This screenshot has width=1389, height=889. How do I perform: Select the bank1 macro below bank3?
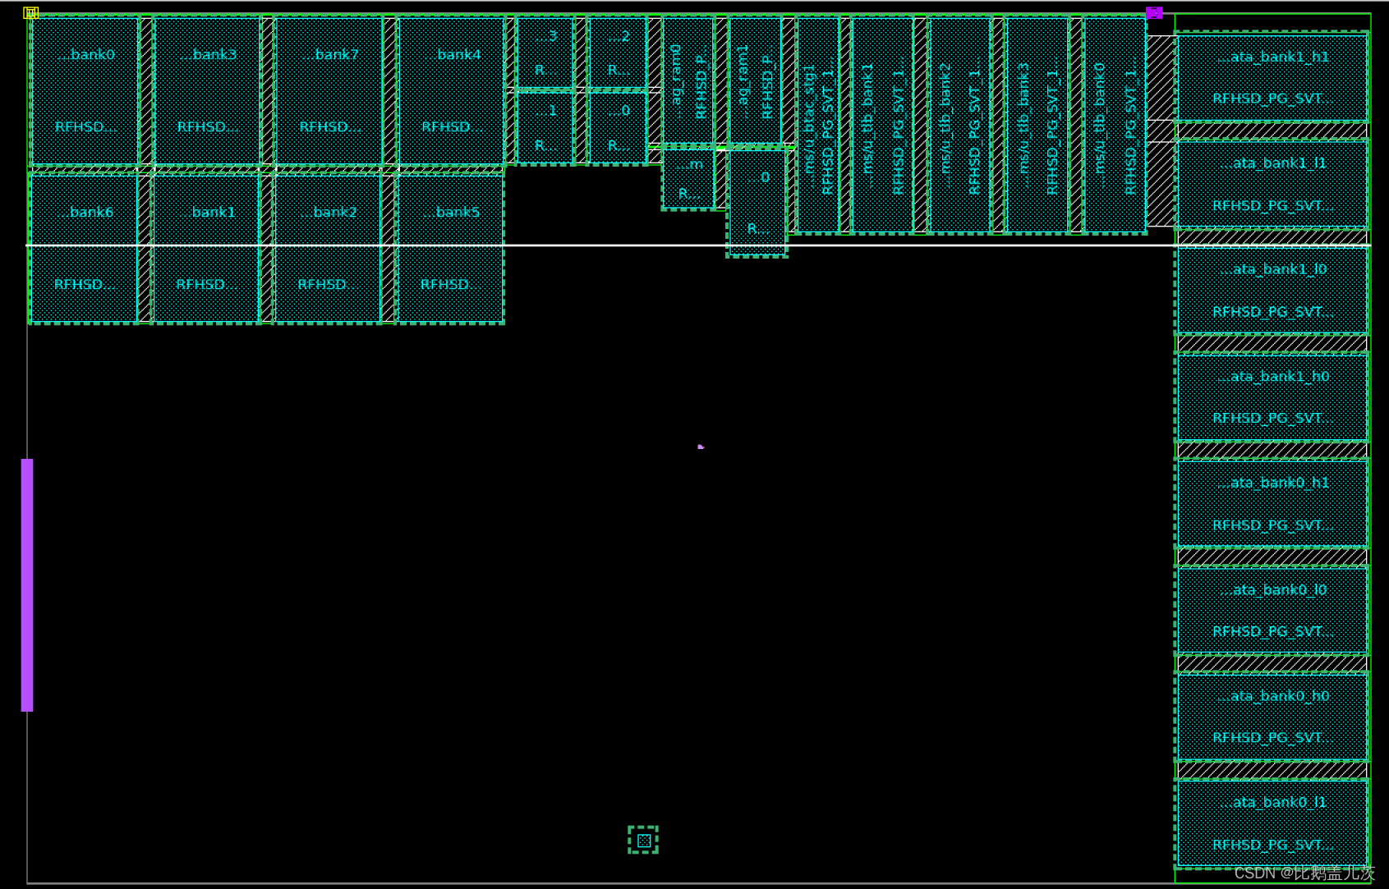tap(209, 246)
